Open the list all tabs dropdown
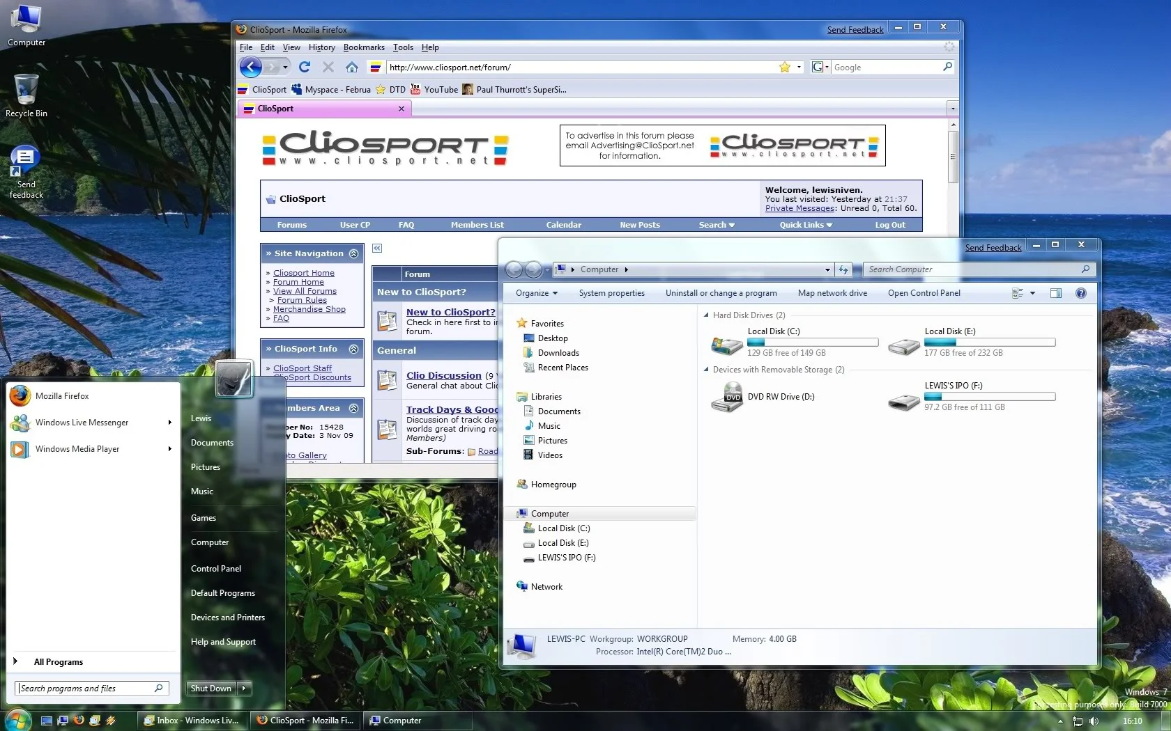1171x731 pixels. [x=952, y=109]
